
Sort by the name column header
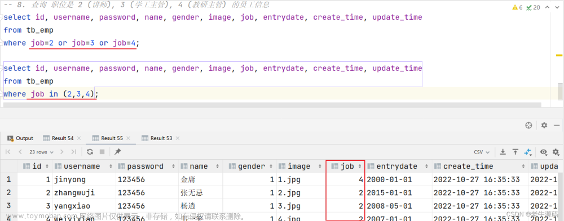pyautogui.click(x=201, y=166)
